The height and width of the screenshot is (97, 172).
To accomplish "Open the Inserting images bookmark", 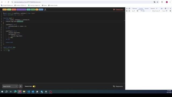I will click(x=34, y=5).
